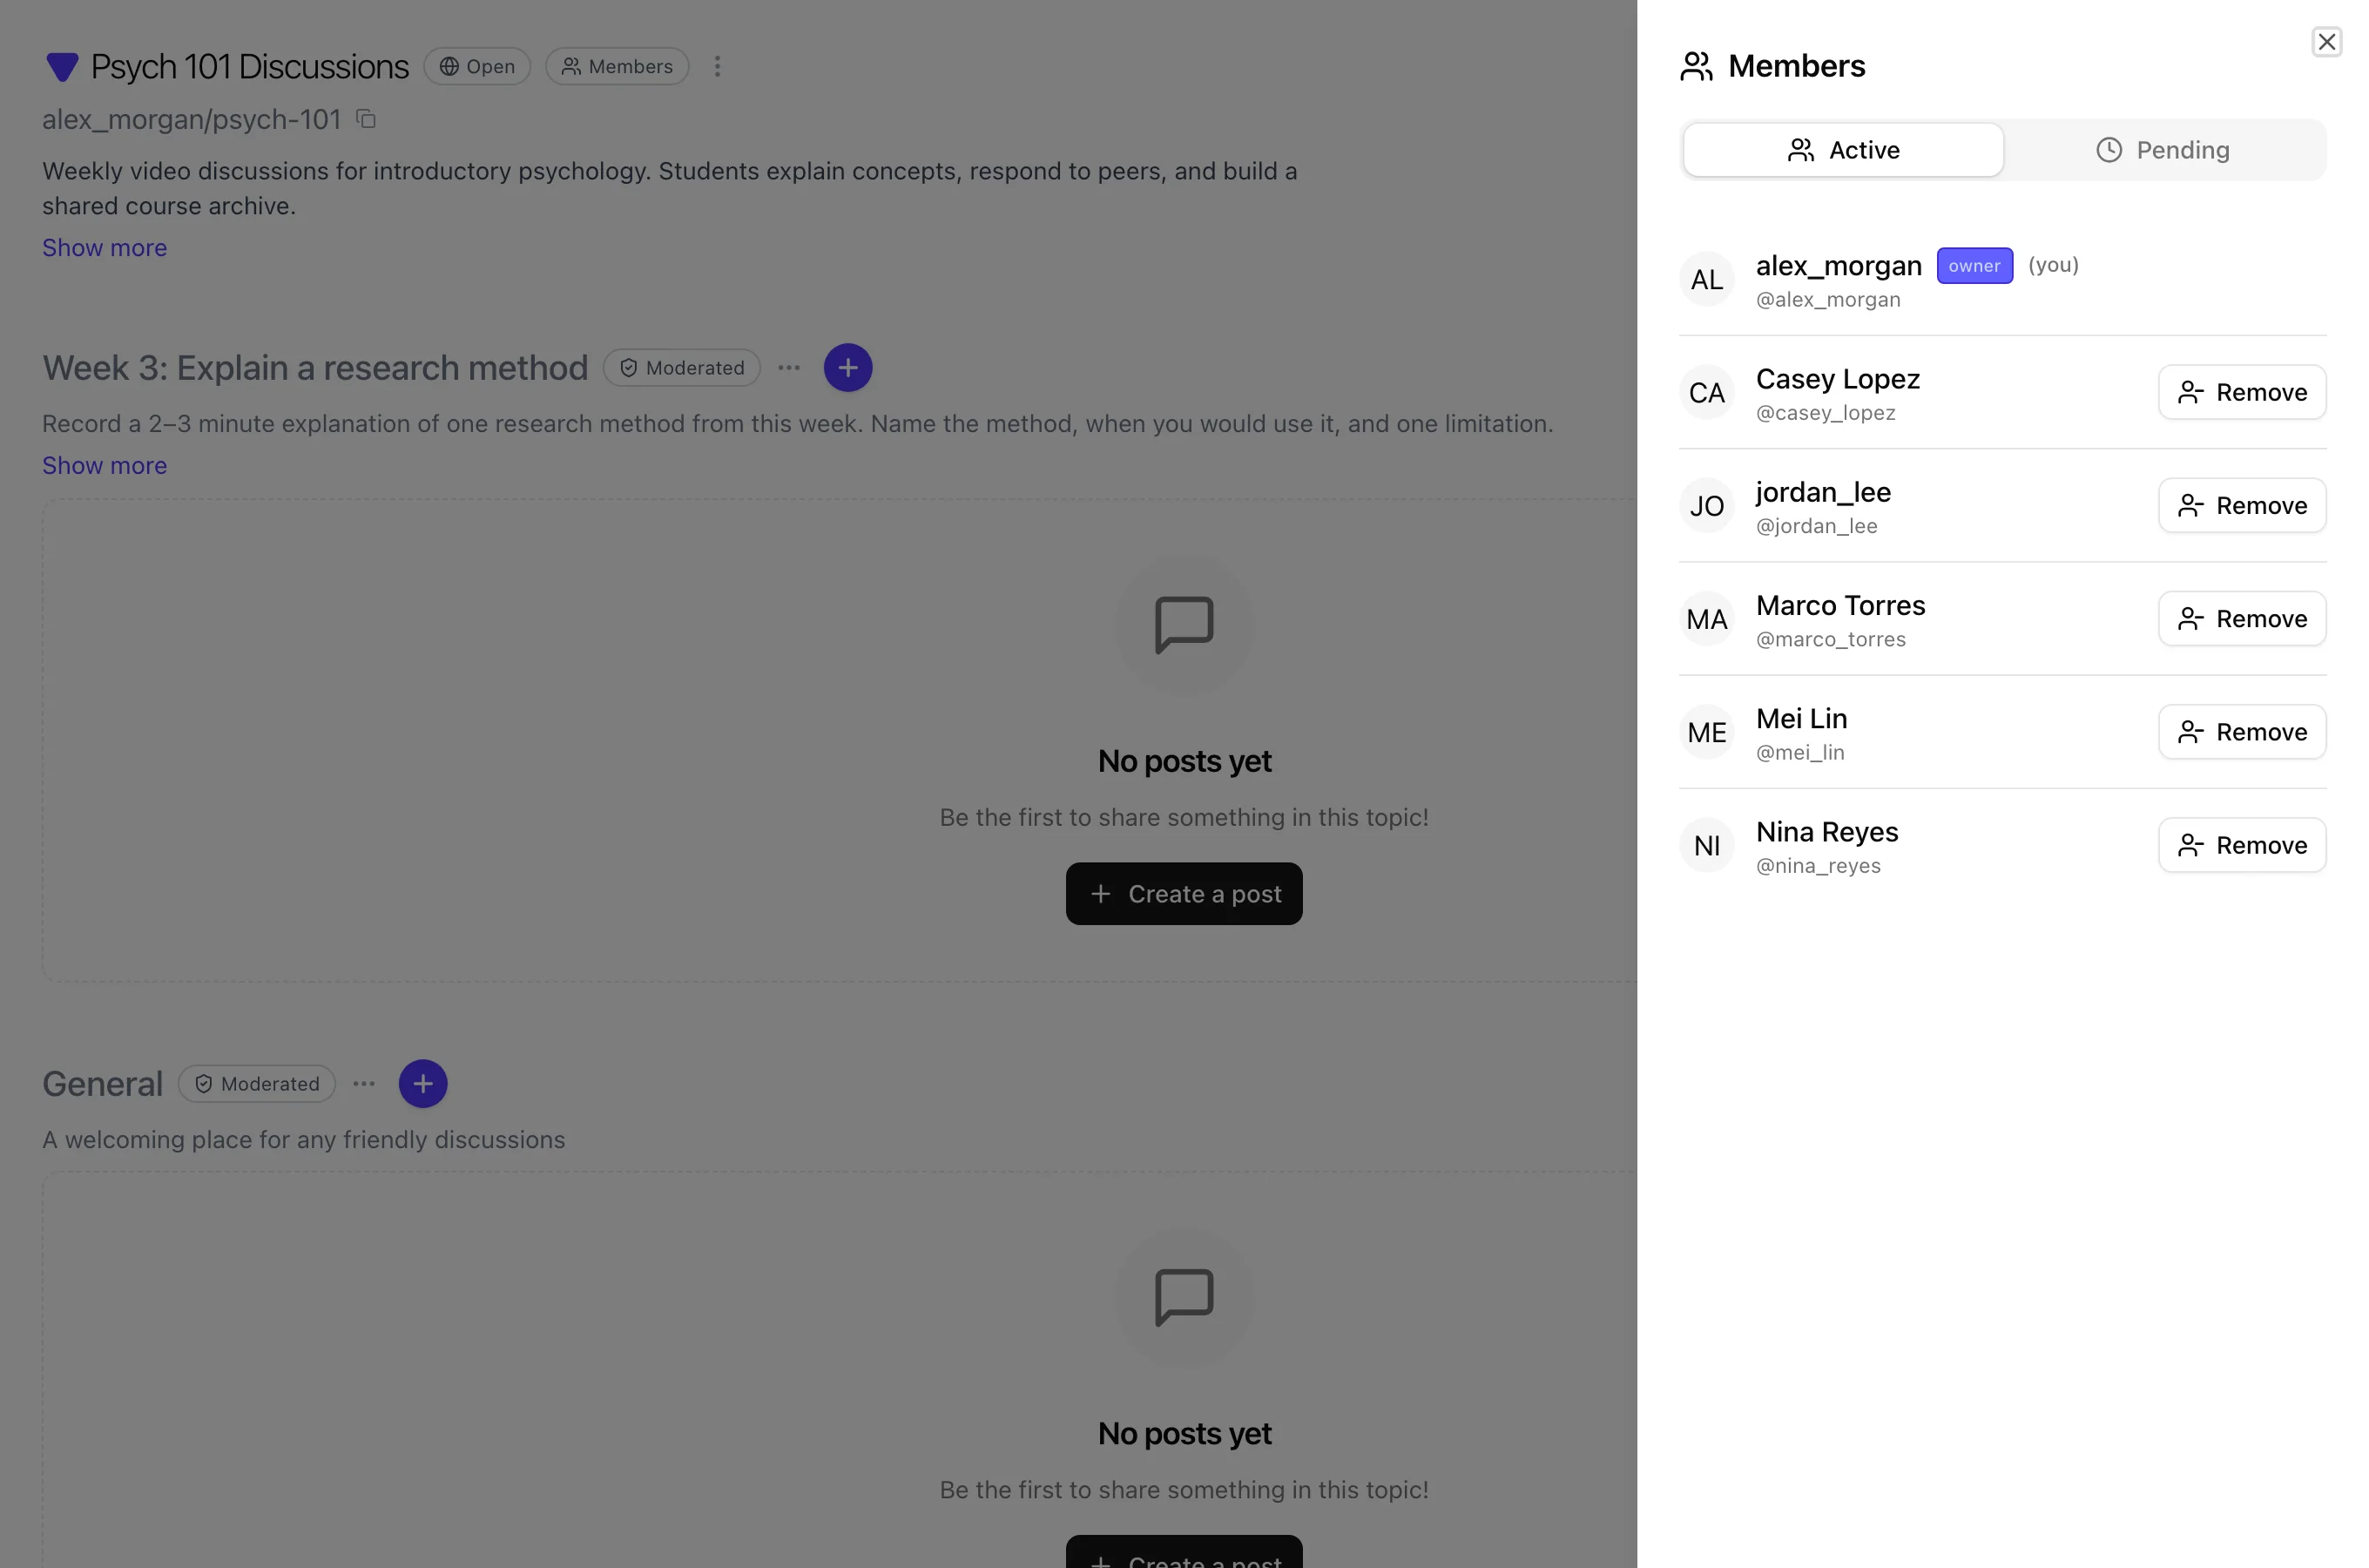
Task: Open the General topic heading
Action: (x=102, y=1083)
